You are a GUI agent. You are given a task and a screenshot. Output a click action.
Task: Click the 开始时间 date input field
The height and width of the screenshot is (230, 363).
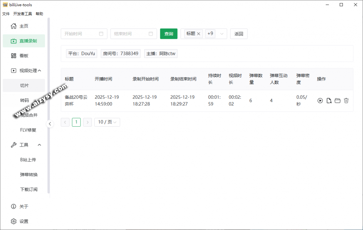[x=84, y=34]
